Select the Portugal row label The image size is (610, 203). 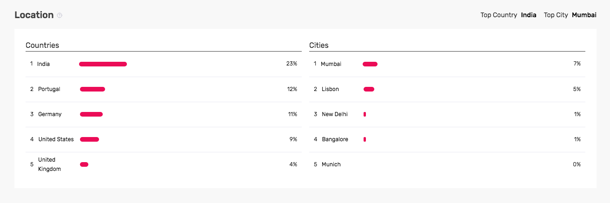click(x=49, y=89)
